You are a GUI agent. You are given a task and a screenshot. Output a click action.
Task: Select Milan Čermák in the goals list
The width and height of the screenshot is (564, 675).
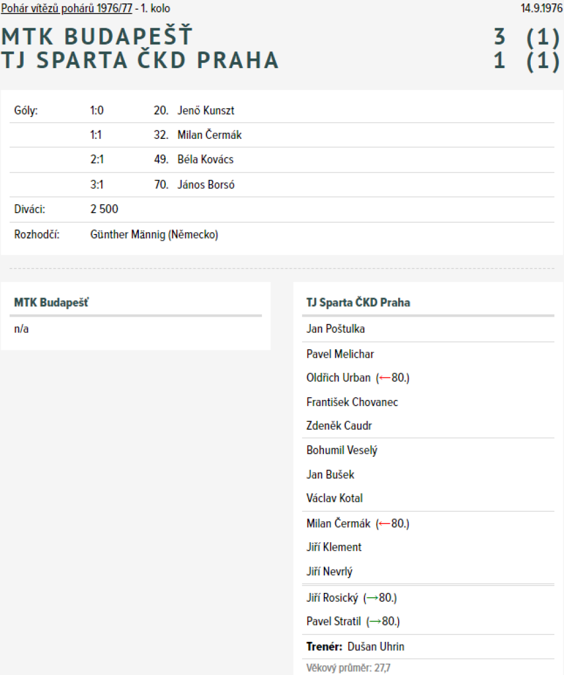tap(209, 135)
